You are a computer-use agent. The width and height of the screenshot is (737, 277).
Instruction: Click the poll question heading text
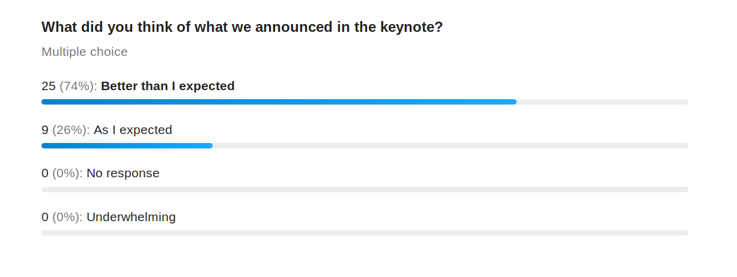click(x=242, y=27)
